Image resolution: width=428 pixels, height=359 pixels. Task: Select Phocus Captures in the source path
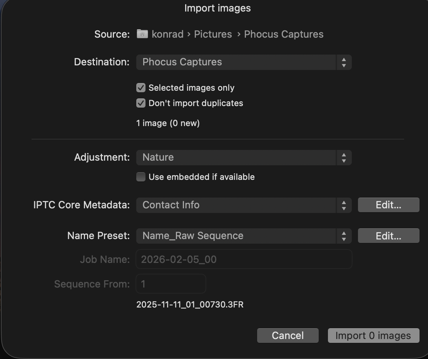[284, 34]
